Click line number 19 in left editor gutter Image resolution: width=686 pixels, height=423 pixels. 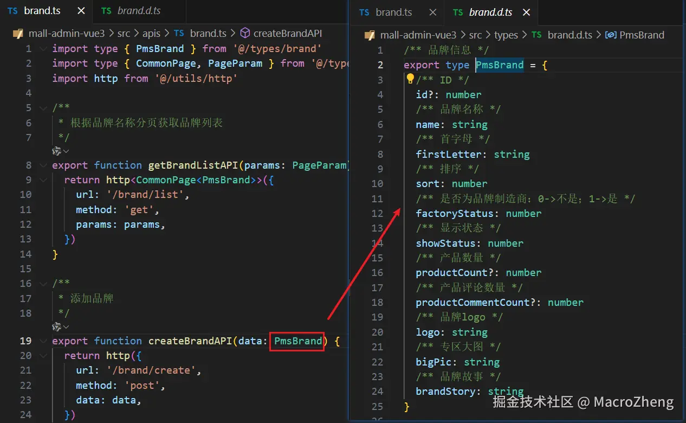tap(25, 341)
